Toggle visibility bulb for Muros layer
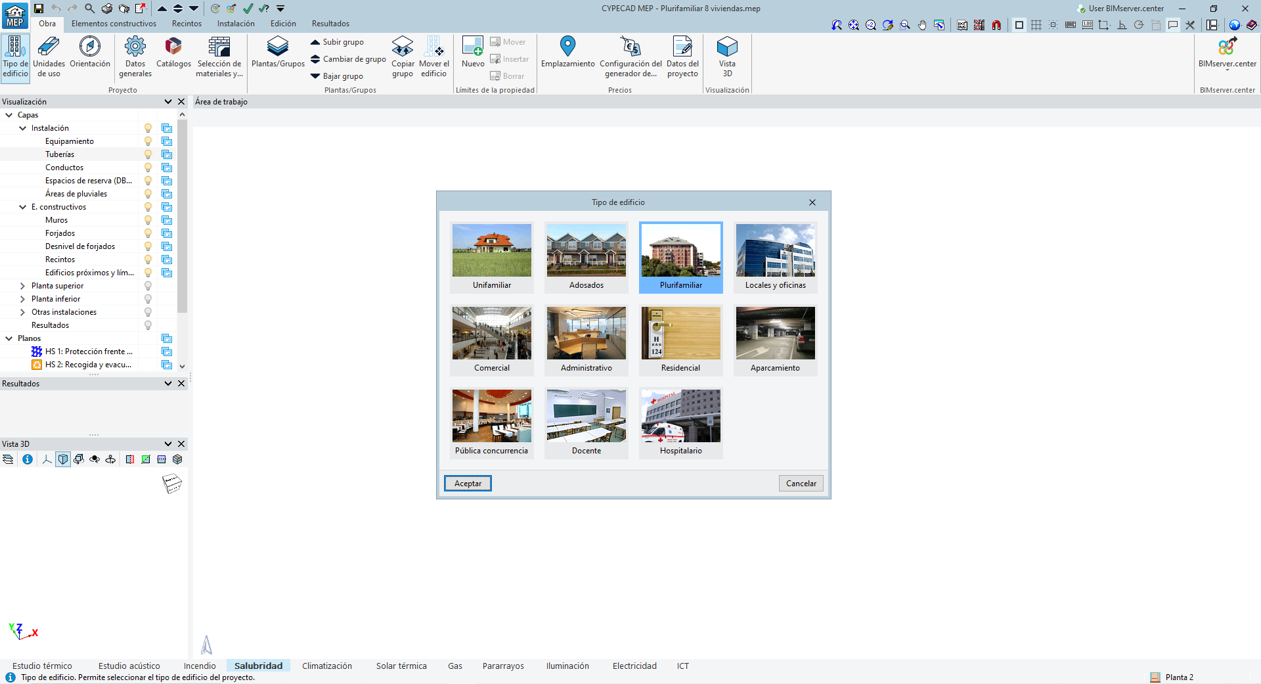Viewport: 1261px width, 684px height. 148,220
